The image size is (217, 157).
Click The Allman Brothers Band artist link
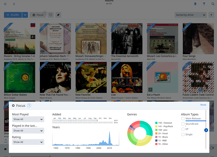159,98
